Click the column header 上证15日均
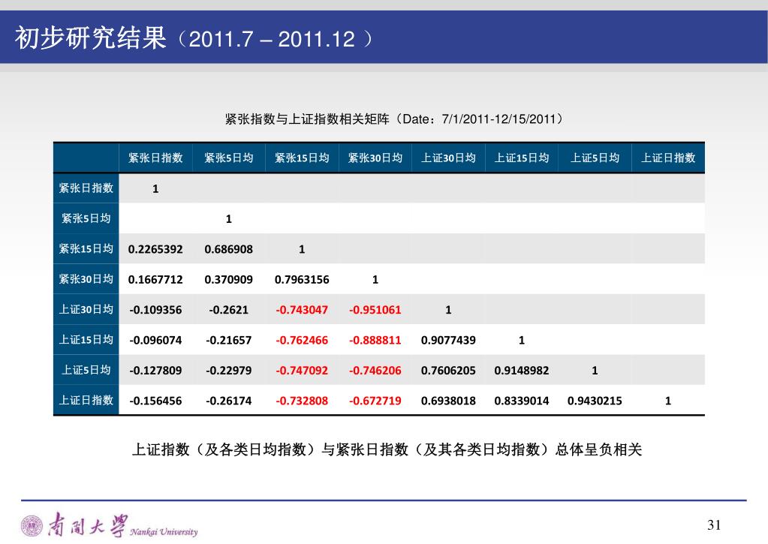Image resolution: width=768 pixels, height=544 pixels. 522,158
